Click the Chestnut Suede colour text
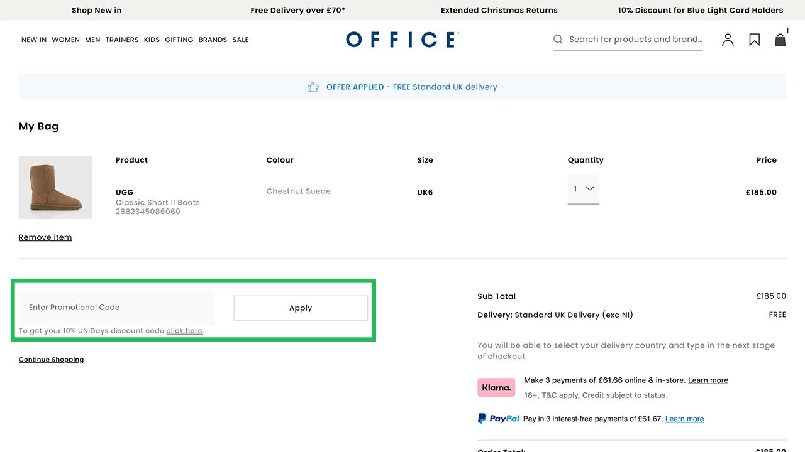The image size is (805, 452). [x=298, y=191]
